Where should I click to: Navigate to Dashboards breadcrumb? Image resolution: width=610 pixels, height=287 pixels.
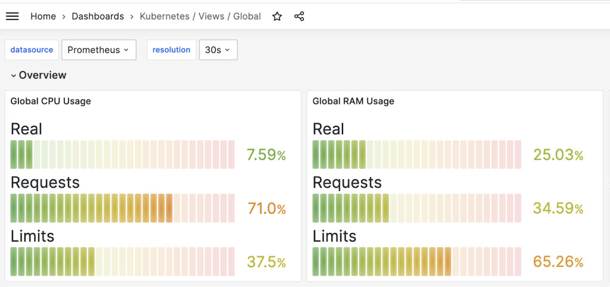coord(98,17)
